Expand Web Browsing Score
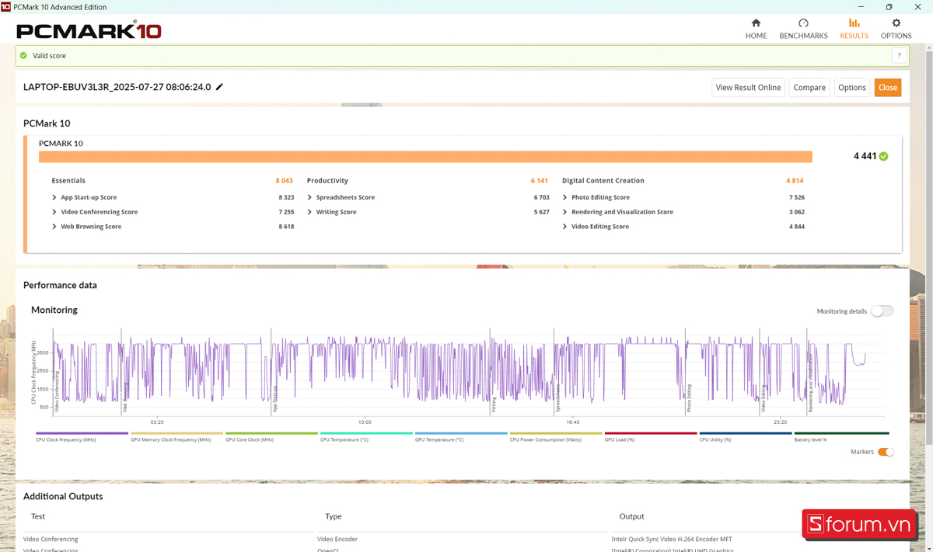The image size is (933, 552). 54,227
